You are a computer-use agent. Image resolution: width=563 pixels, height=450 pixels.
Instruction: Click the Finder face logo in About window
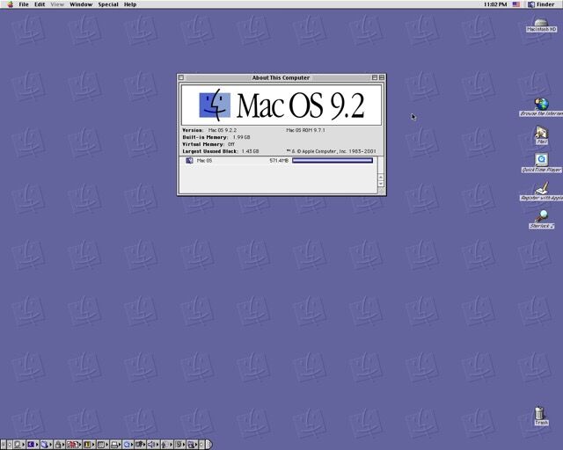pyautogui.click(x=215, y=105)
